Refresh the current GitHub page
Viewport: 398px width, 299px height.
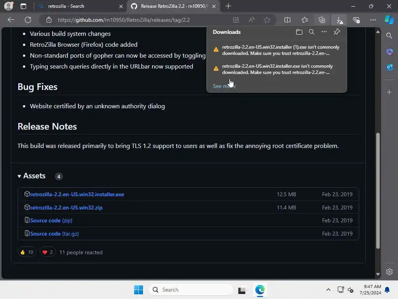click(x=28, y=20)
